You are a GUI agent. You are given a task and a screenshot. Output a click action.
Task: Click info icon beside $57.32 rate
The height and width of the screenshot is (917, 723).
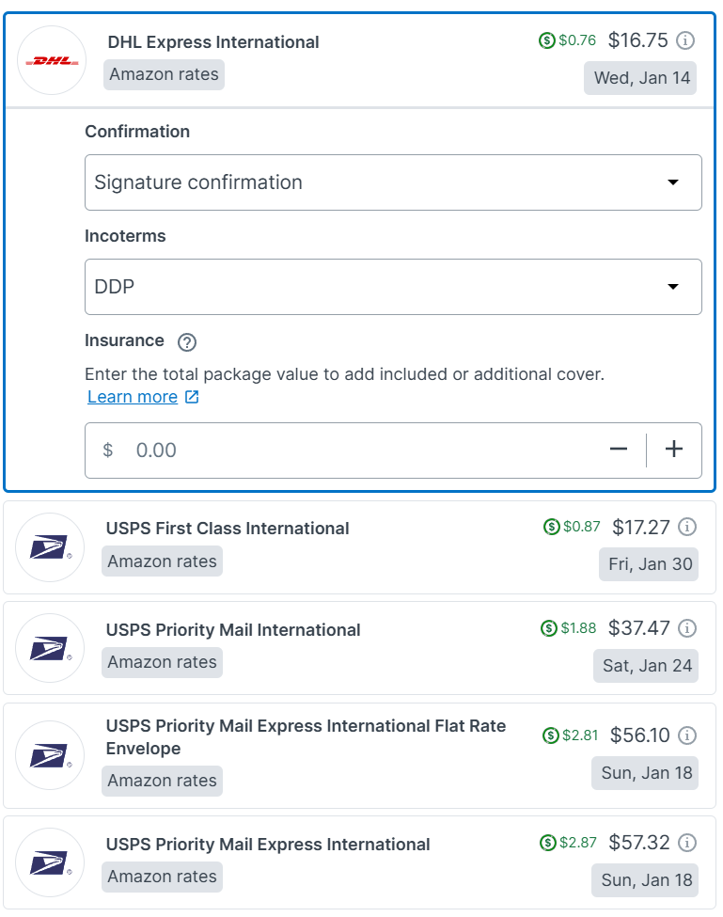(x=687, y=842)
